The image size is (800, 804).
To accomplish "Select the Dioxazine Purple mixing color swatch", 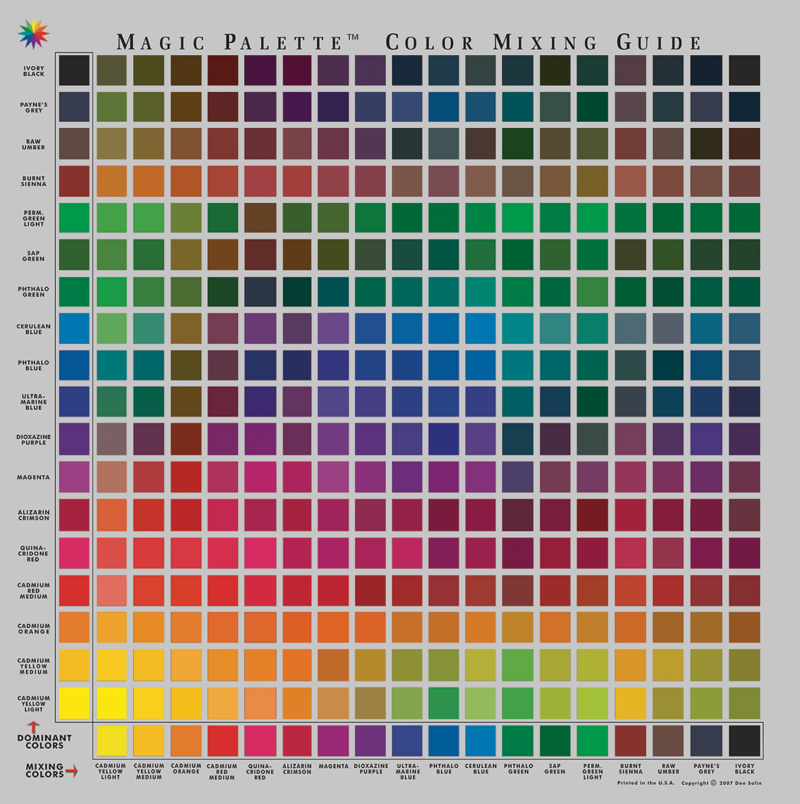I will (371, 742).
